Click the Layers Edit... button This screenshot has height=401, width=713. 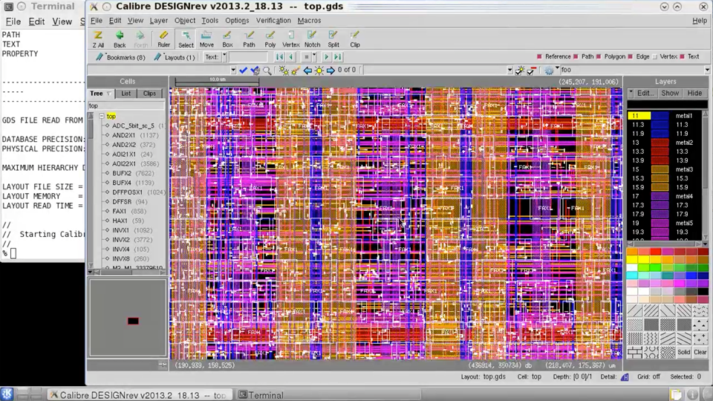[645, 93]
